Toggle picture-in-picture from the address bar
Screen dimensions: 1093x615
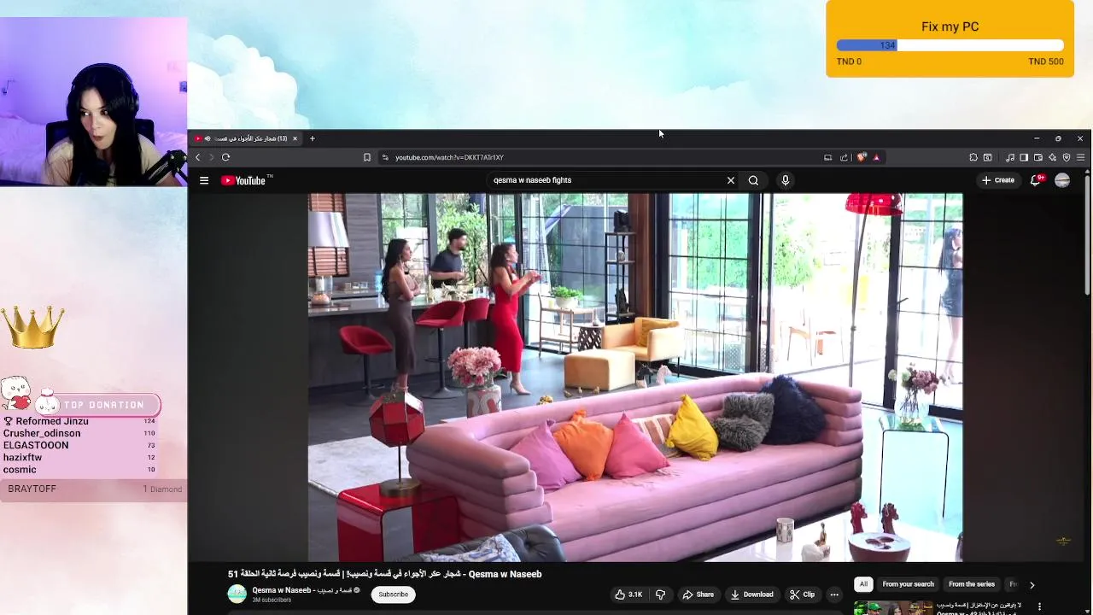click(827, 157)
